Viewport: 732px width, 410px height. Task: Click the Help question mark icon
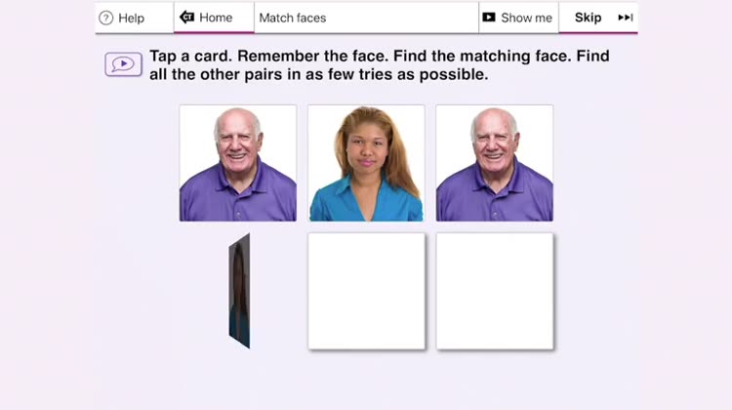click(x=106, y=19)
